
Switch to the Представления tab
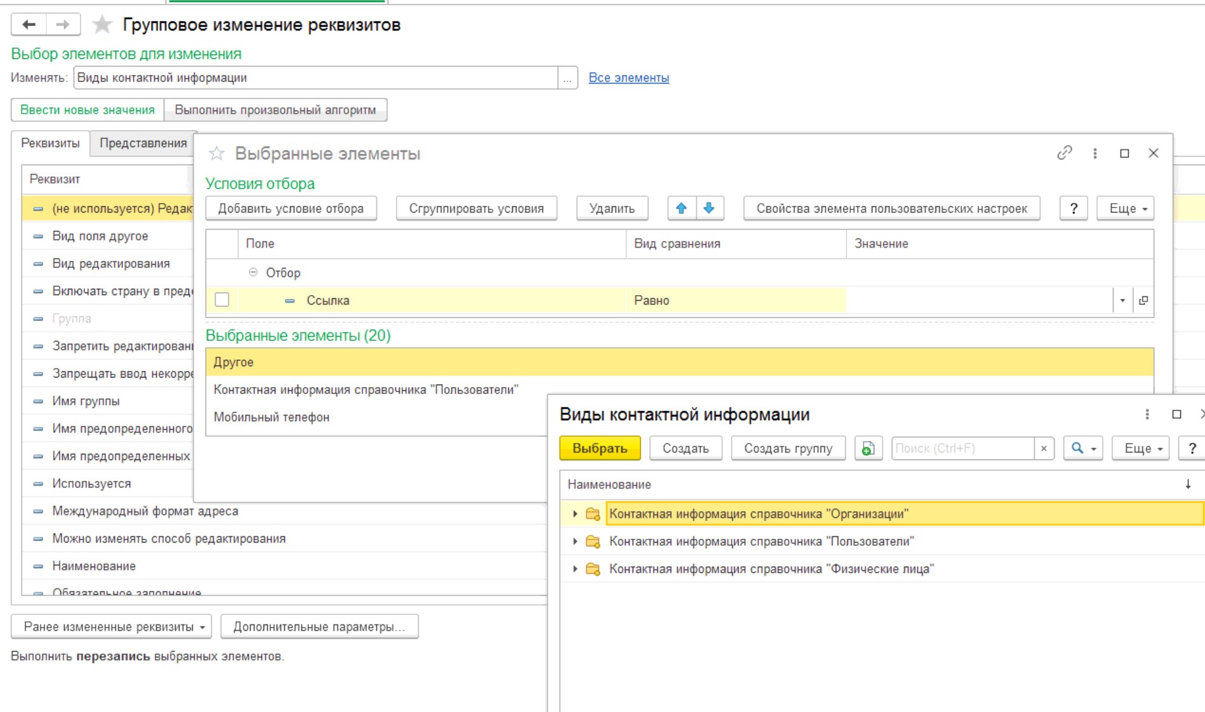(x=143, y=143)
